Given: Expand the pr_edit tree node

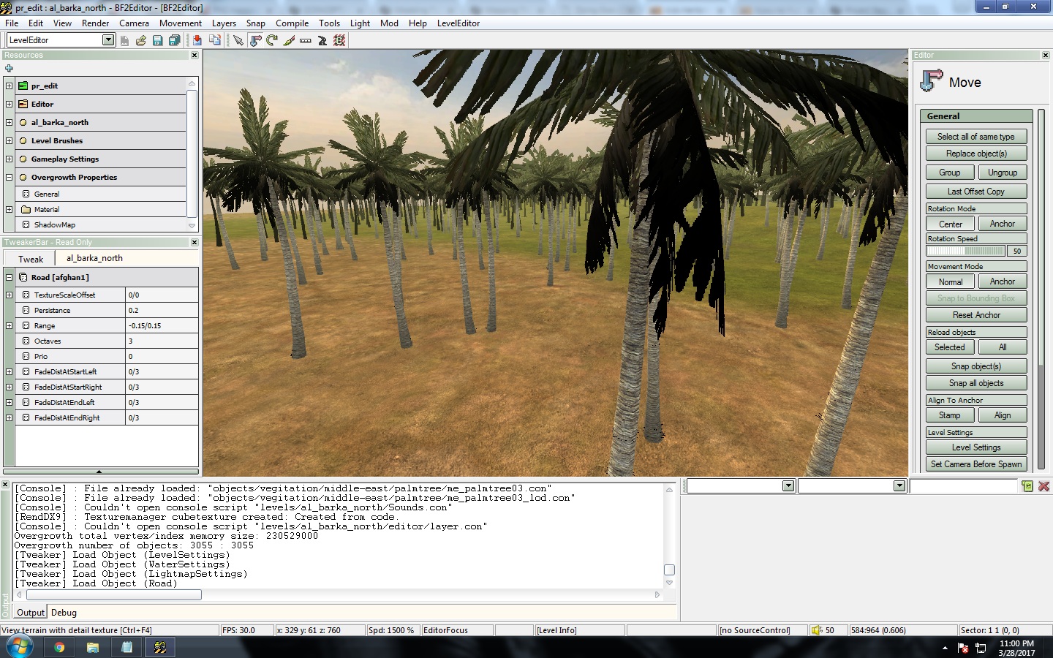Looking at the screenshot, I should [x=9, y=86].
